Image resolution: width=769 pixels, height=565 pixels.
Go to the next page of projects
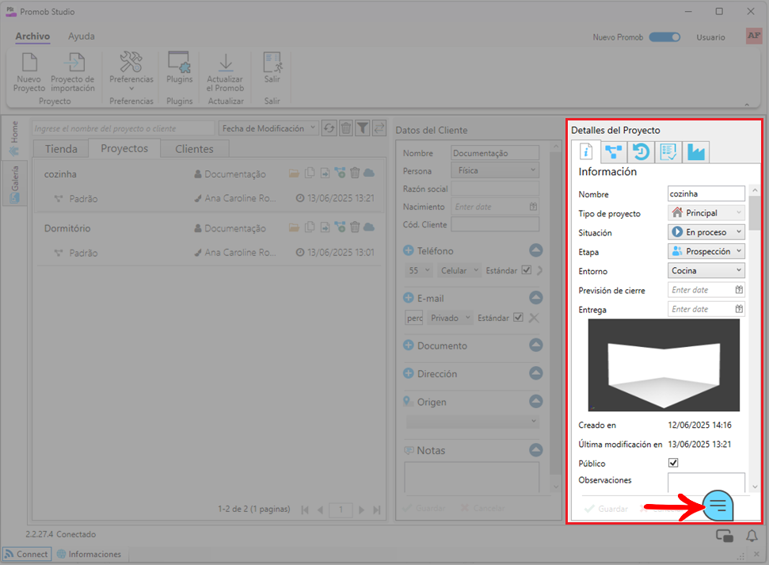click(x=362, y=510)
